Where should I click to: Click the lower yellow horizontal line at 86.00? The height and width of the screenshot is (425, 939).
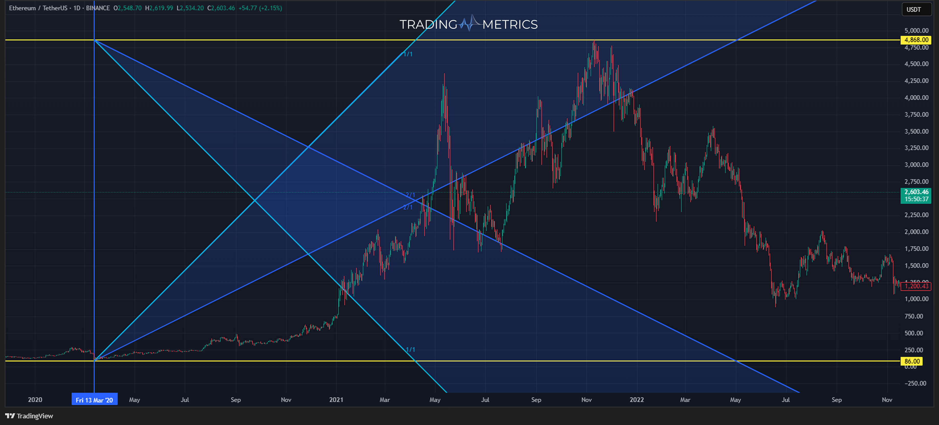(x=255, y=361)
